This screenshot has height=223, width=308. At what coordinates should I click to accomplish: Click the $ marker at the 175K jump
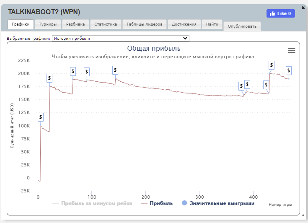pos(49,78)
